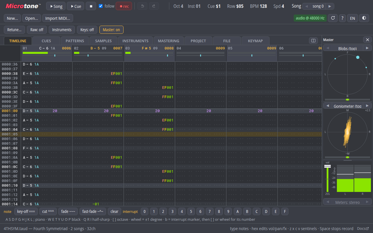Switch to the PATTERNS tab

tap(75, 41)
